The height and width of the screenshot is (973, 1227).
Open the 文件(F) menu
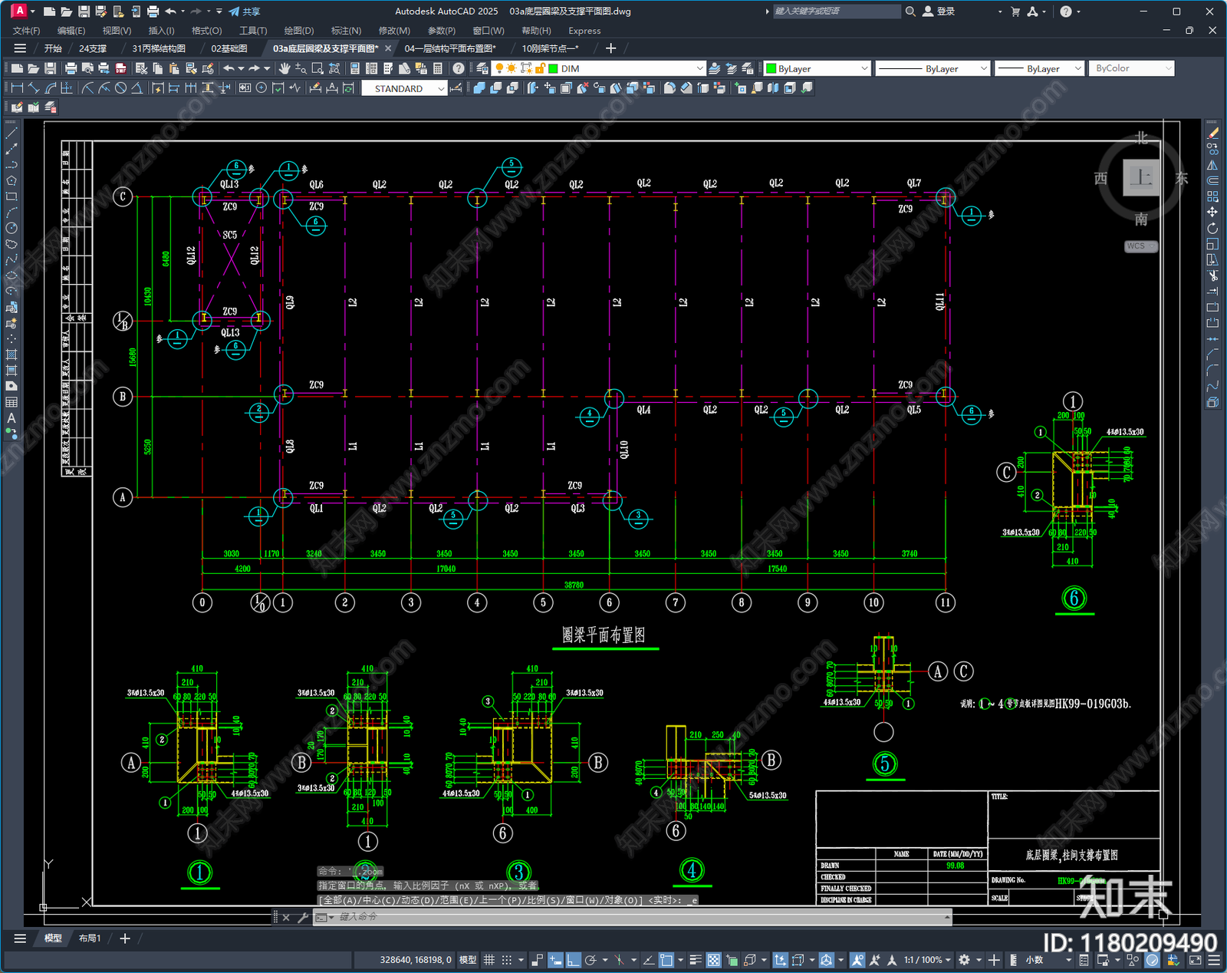(x=26, y=31)
